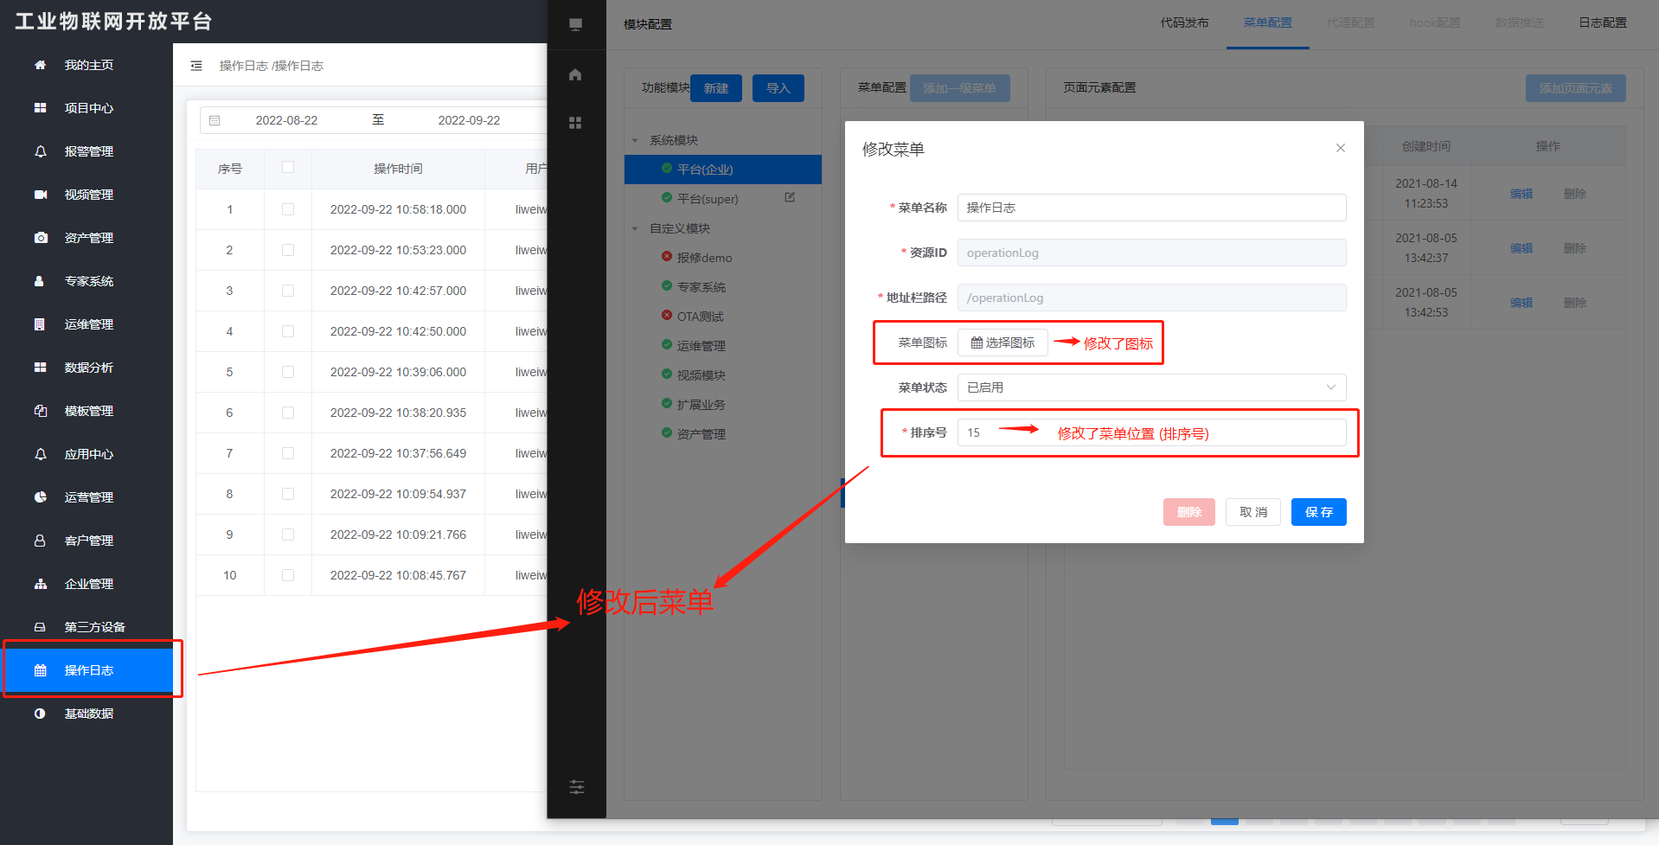The image size is (1659, 845).
Task: Open the 菜单状态 dropdown
Action: [x=1150, y=387]
